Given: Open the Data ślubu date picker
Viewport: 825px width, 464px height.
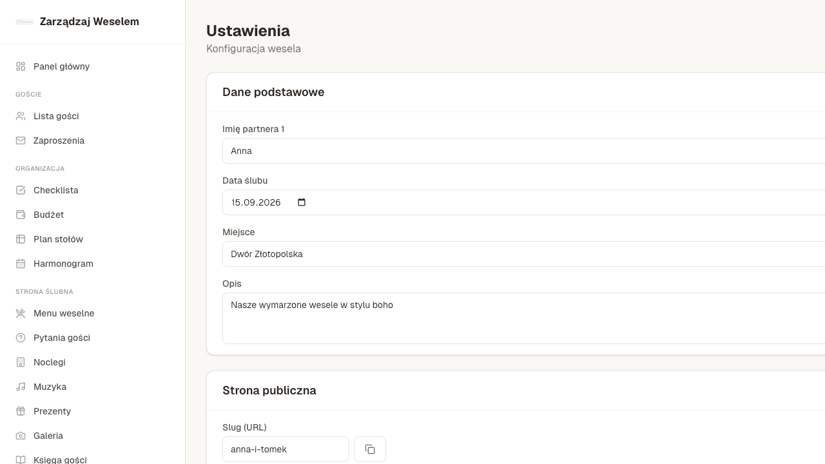Looking at the screenshot, I should click(301, 202).
